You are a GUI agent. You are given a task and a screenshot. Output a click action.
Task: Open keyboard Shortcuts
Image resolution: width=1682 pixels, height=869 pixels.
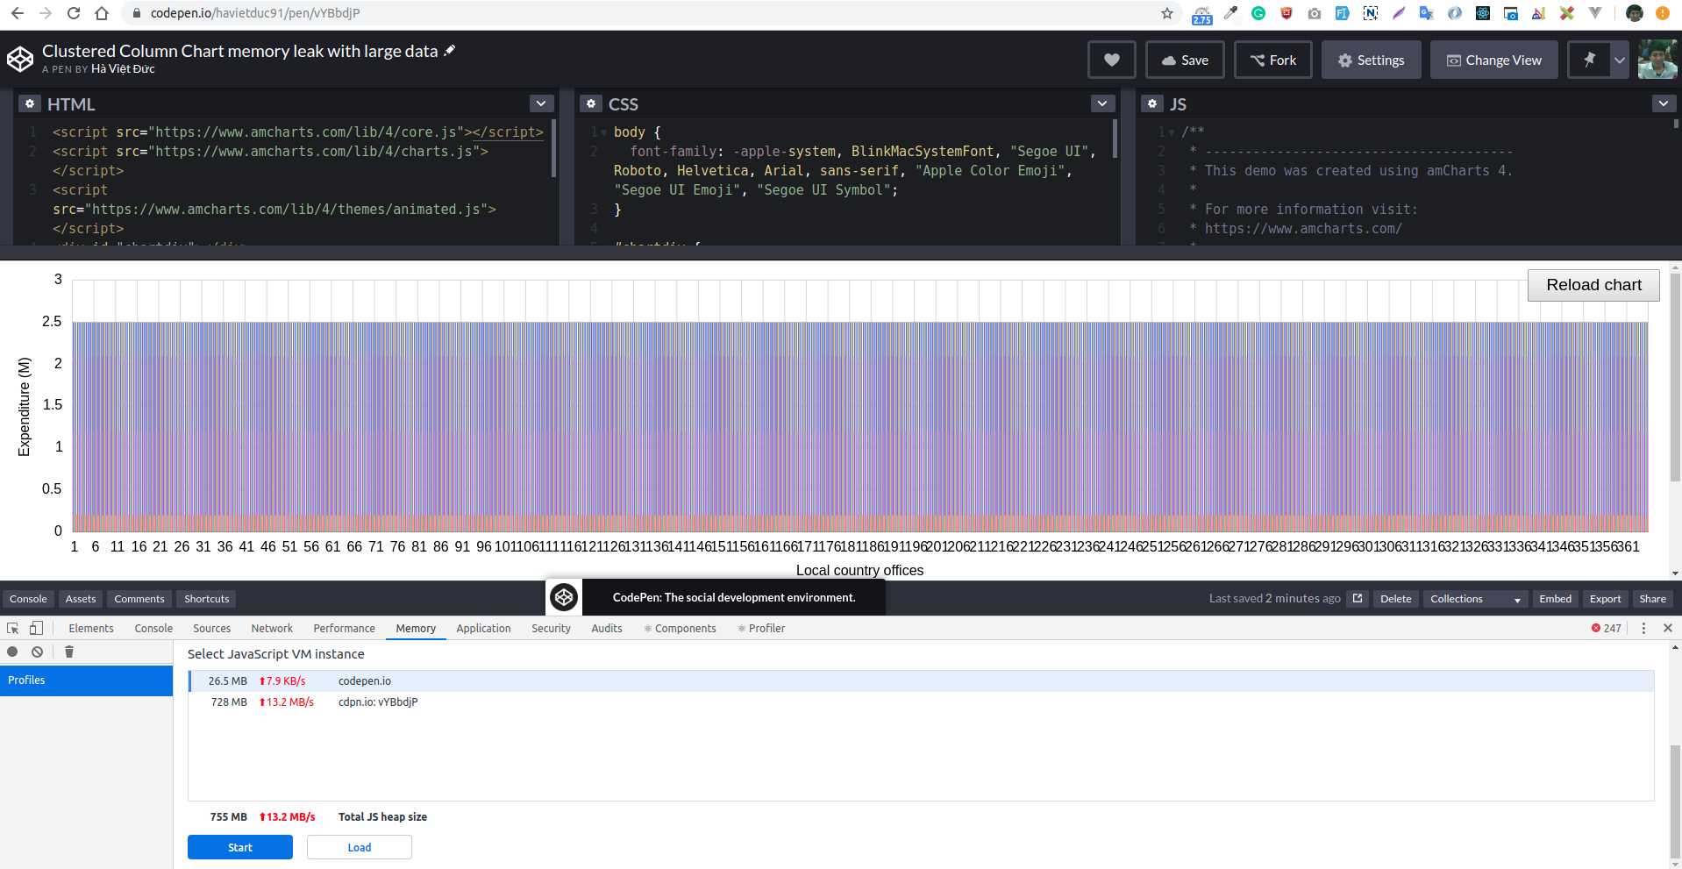(x=207, y=599)
